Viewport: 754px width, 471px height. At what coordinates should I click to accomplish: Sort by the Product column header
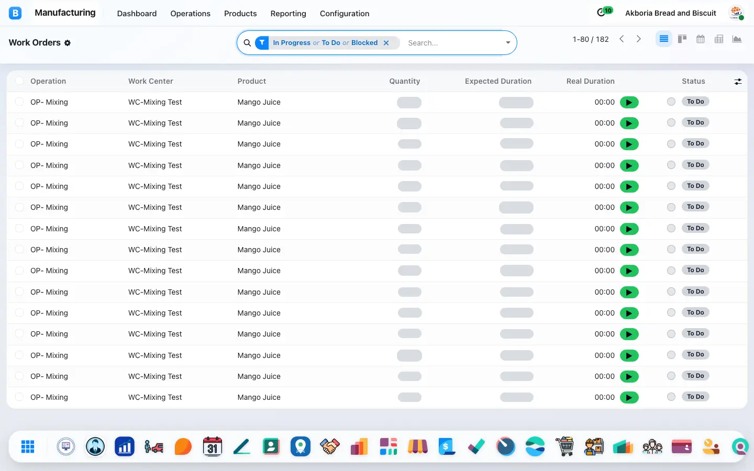pos(251,81)
